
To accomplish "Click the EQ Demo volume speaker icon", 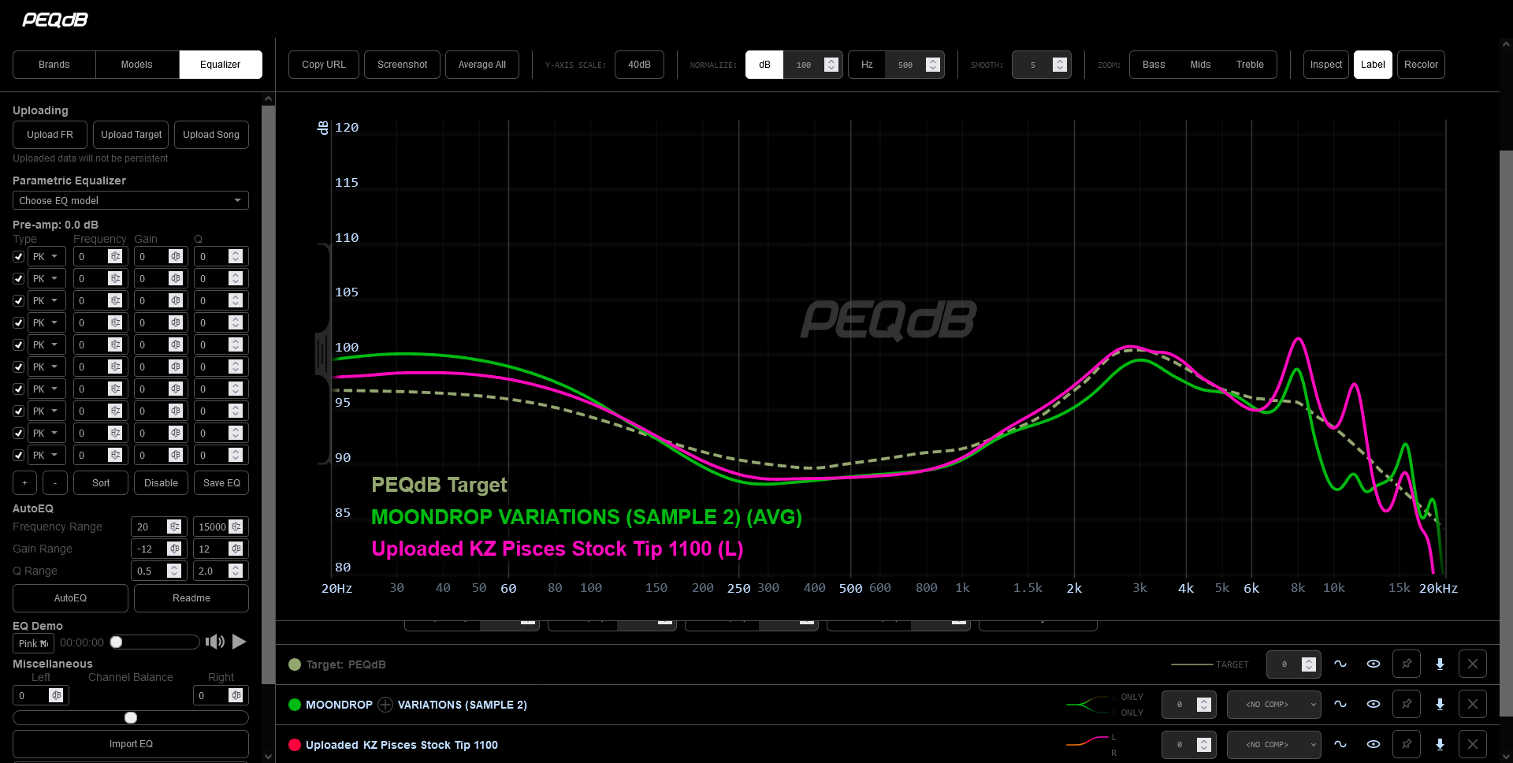I will [214, 642].
